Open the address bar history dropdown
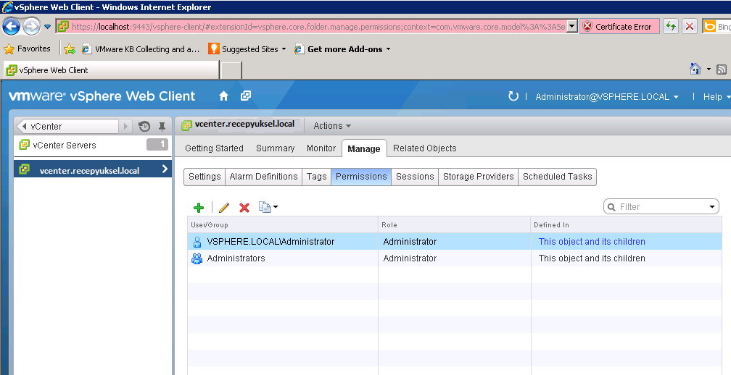The image size is (731, 375). [573, 27]
